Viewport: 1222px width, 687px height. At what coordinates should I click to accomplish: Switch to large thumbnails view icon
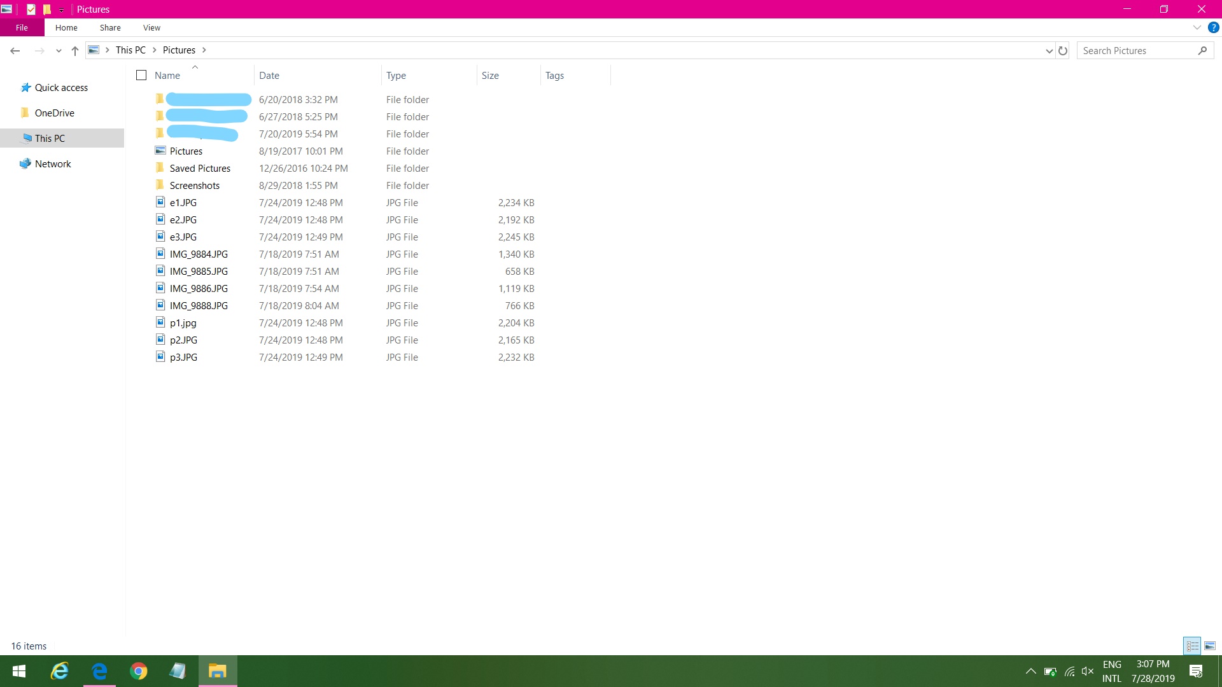point(1210,646)
